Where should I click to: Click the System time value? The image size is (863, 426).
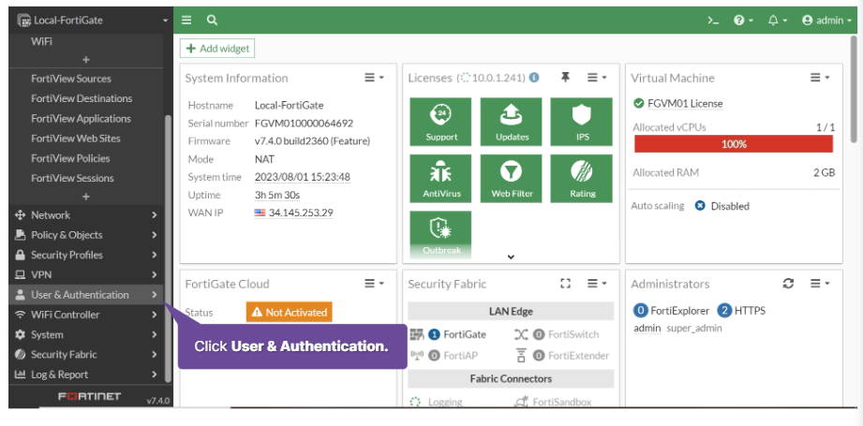click(302, 177)
